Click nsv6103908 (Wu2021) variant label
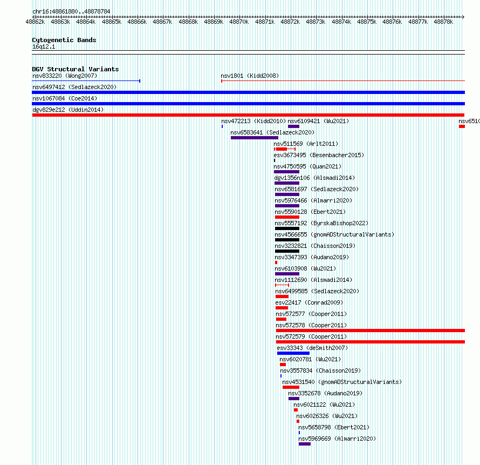This screenshot has width=480, height=465. pos(305,268)
